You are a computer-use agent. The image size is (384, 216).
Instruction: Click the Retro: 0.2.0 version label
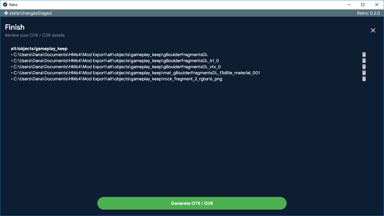(x=369, y=13)
